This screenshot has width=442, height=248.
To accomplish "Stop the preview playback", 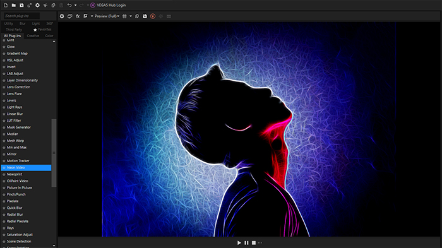I will [254, 243].
